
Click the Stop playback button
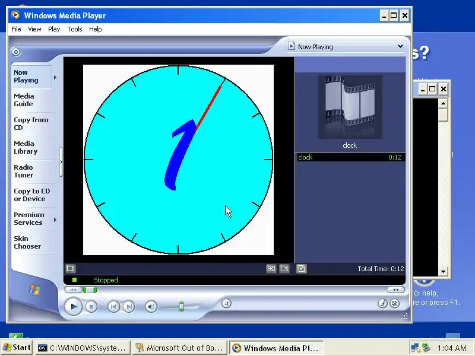91,307
